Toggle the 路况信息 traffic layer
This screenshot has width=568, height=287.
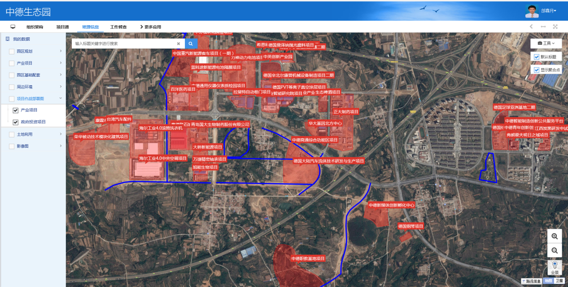[532, 281]
